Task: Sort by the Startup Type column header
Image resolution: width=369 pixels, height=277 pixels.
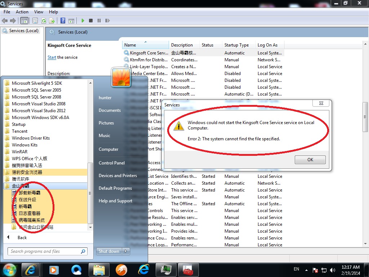Action: coord(239,45)
